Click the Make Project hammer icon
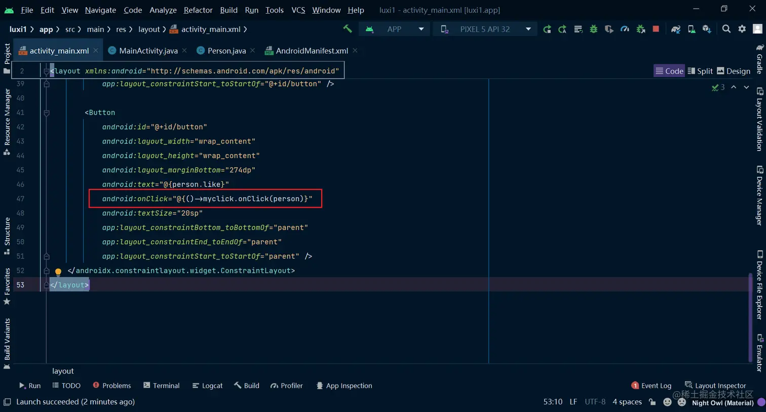The image size is (766, 412). [x=348, y=29]
